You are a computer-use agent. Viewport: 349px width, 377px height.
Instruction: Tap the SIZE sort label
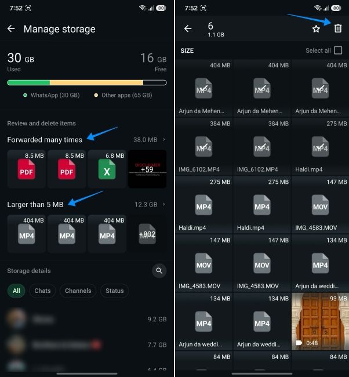click(187, 50)
